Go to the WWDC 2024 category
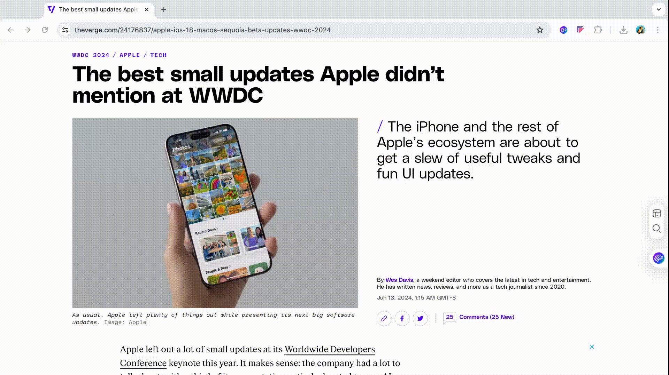This screenshot has width=669, height=375. (91, 55)
